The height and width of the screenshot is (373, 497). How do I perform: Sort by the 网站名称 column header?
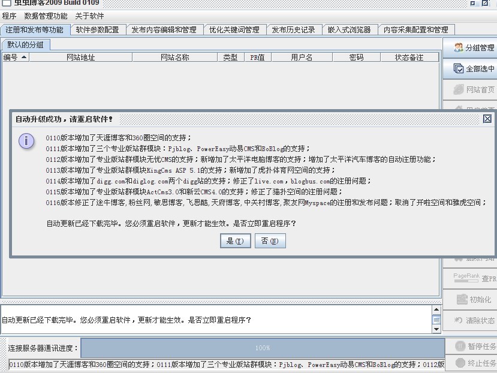point(174,57)
